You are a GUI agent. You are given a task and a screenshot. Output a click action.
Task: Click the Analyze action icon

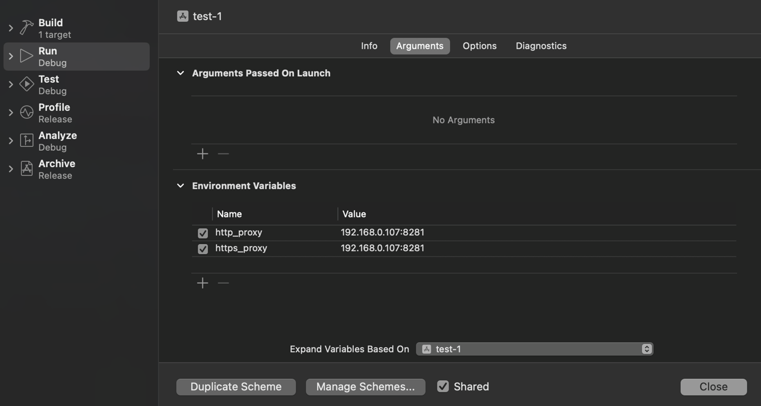pos(26,141)
